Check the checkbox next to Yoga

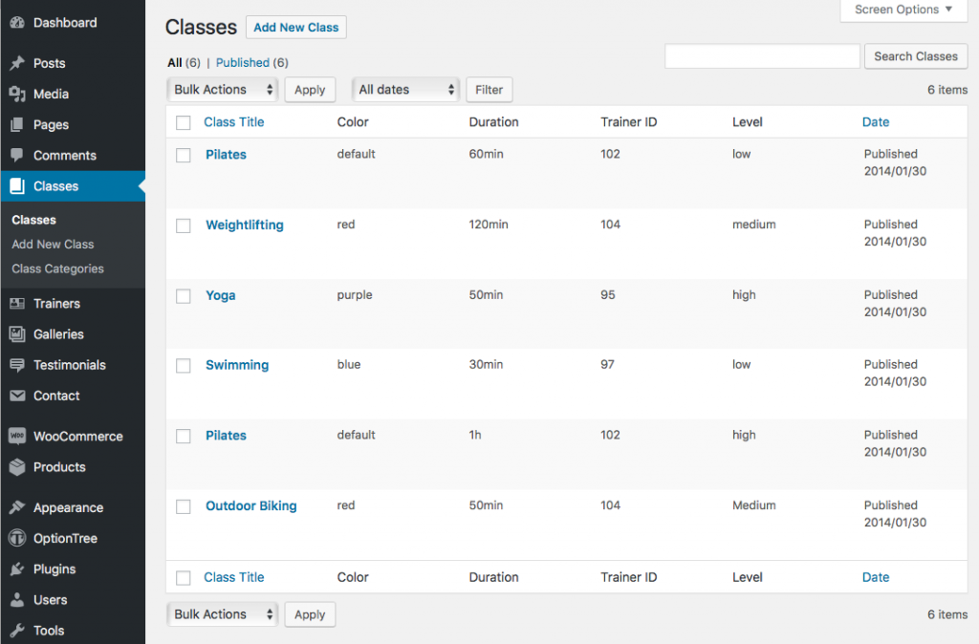point(184,295)
